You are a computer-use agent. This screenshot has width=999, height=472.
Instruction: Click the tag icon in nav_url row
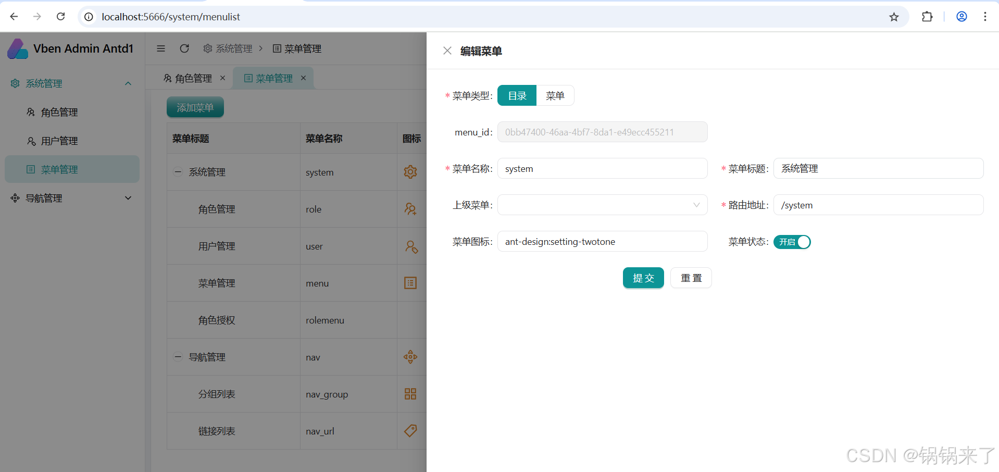pos(410,431)
